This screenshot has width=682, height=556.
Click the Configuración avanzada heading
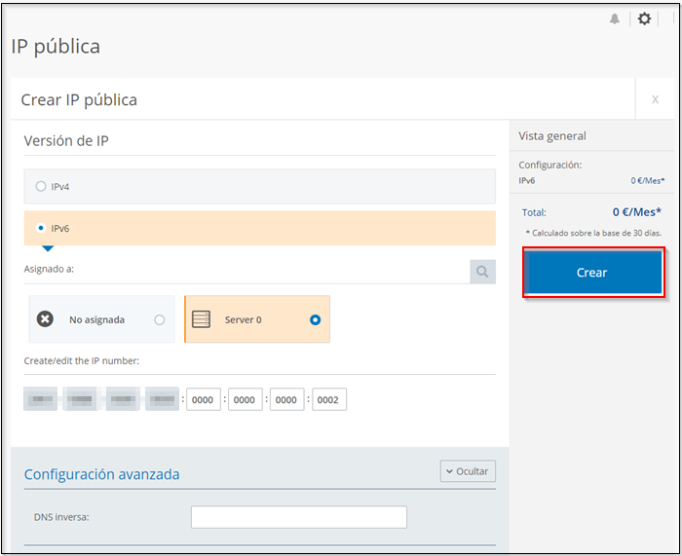[101, 474]
